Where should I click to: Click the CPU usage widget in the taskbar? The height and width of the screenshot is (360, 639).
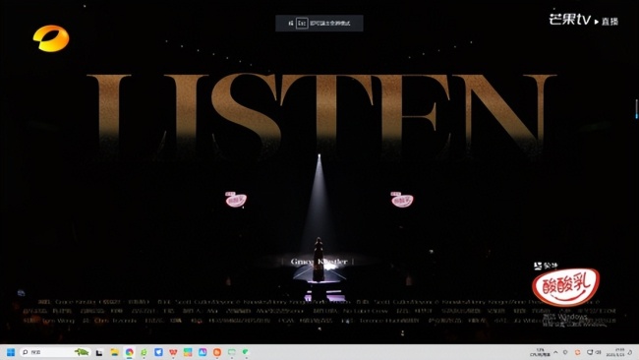pyautogui.click(x=541, y=352)
